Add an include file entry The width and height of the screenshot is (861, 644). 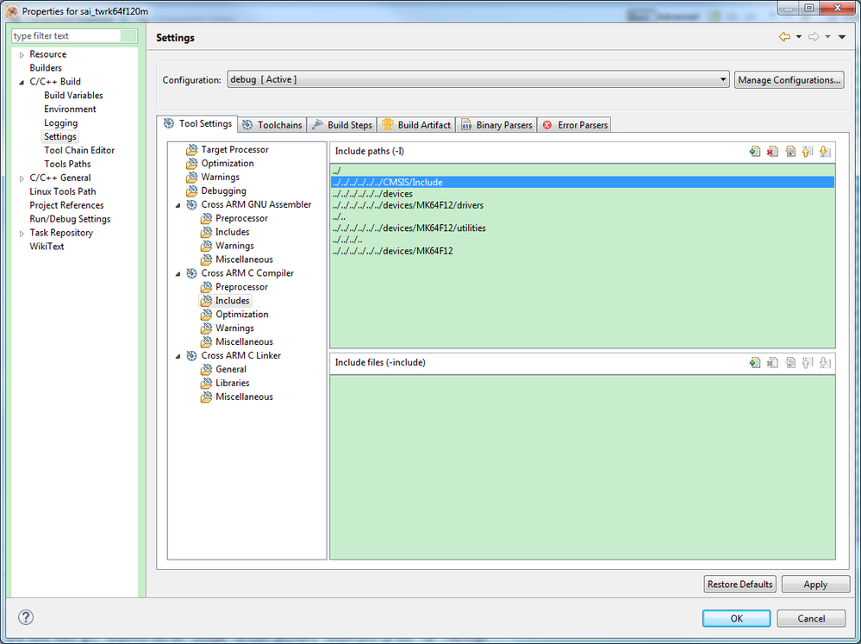pos(755,363)
